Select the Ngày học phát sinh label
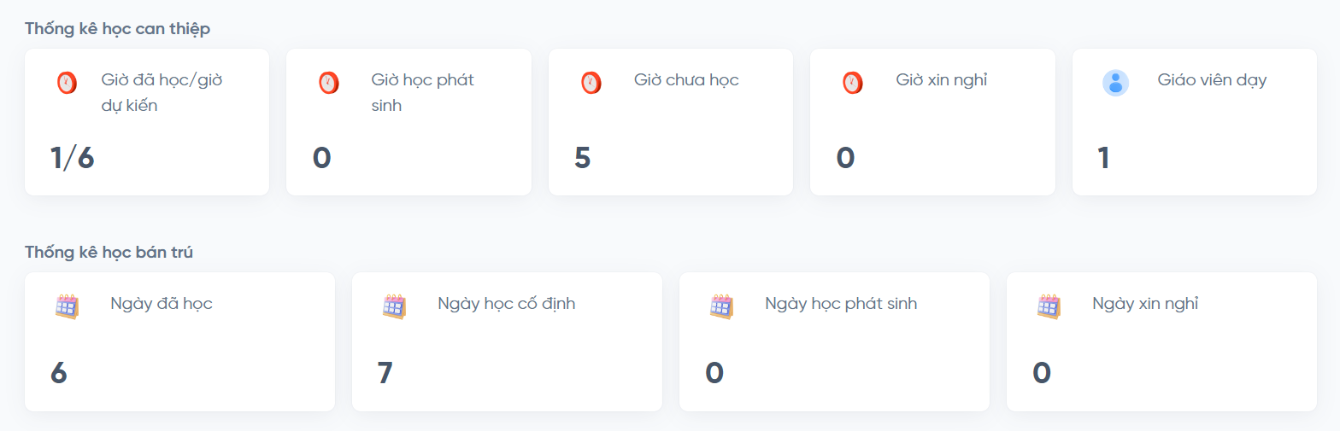Image resolution: width=1340 pixels, height=431 pixels. pyautogui.click(x=841, y=304)
